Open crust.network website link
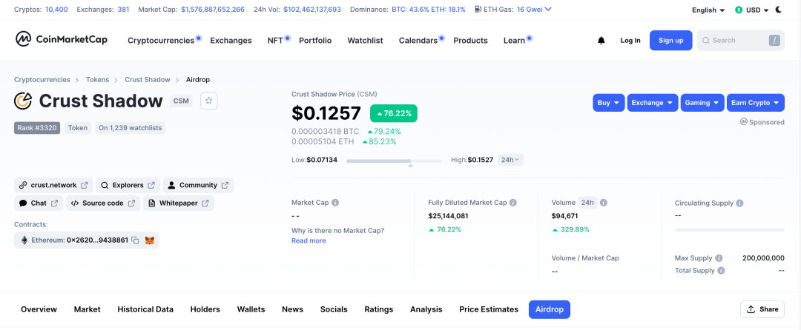This screenshot has width=801, height=330. (x=53, y=186)
